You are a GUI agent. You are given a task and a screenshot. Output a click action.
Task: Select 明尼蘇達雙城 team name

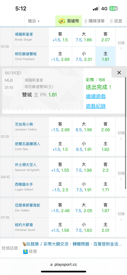pyautogui.click(x=26, y=54)
